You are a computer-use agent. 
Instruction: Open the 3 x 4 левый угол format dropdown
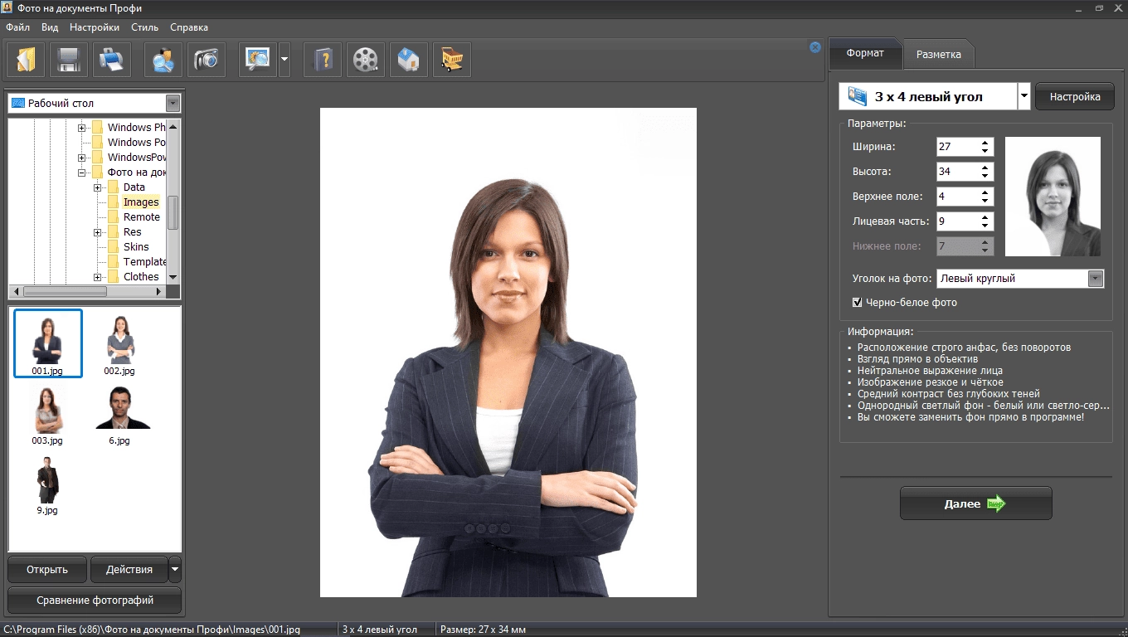pyautogui.click(x=1024, y=96)
